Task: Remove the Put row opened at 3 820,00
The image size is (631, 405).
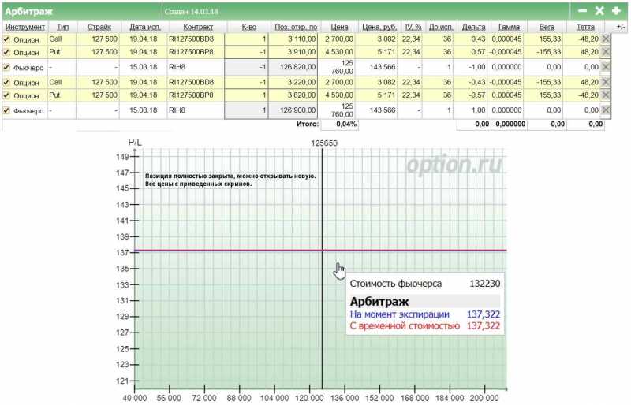Action: click(x=606, y=95)
